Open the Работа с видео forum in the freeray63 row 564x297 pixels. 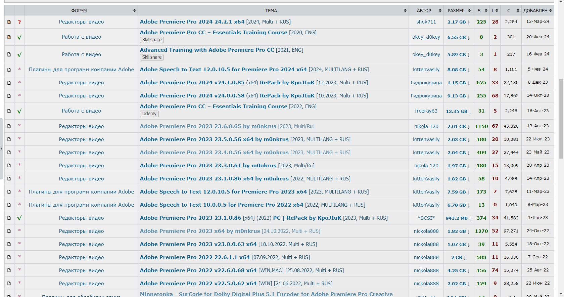point(81,111)
